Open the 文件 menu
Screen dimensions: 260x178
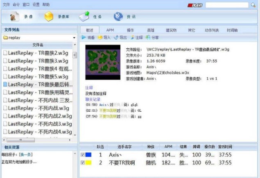pos(7,5)
